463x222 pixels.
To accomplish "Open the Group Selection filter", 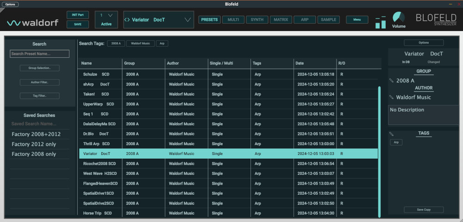I will 40,68.
